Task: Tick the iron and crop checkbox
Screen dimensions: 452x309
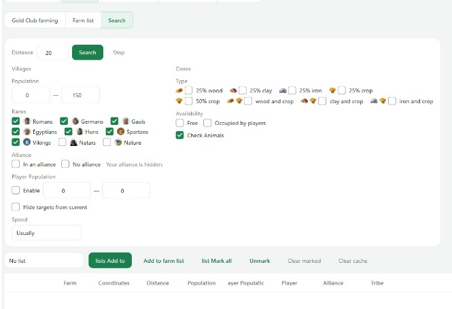Action: coord(392,101)
